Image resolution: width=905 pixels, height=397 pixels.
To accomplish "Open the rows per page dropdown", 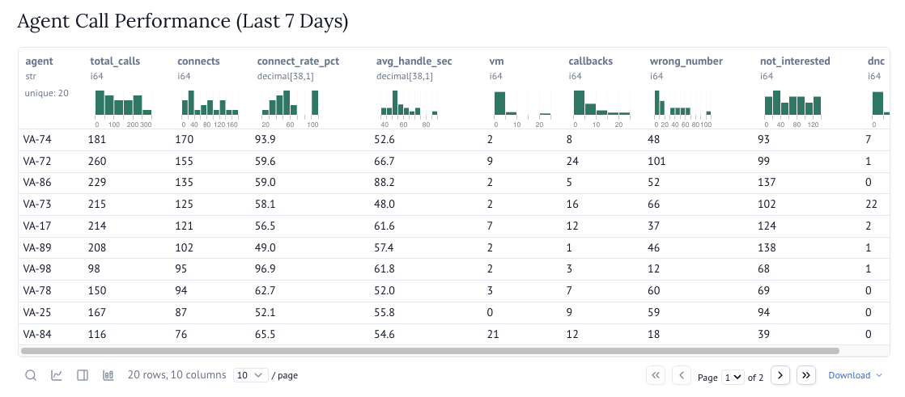I will [x=250, y=375].
